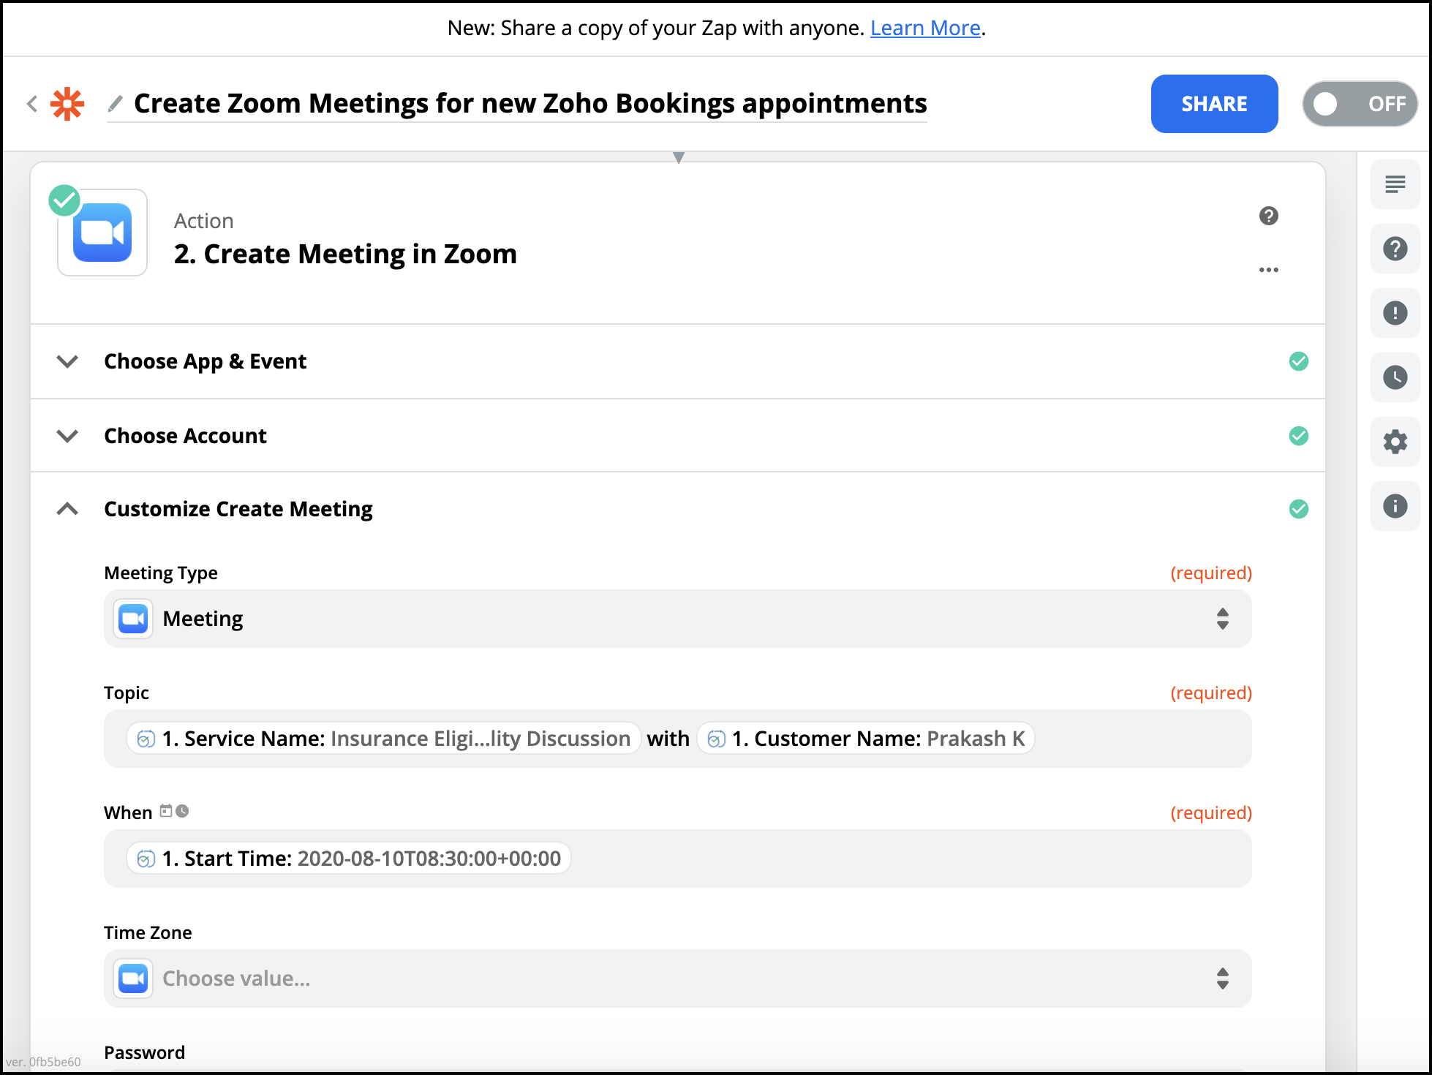The width and height of the screenshot is (1432, 1075).
Task: Open the settings gear sidebar icon
Action: tap(1395, 442)
